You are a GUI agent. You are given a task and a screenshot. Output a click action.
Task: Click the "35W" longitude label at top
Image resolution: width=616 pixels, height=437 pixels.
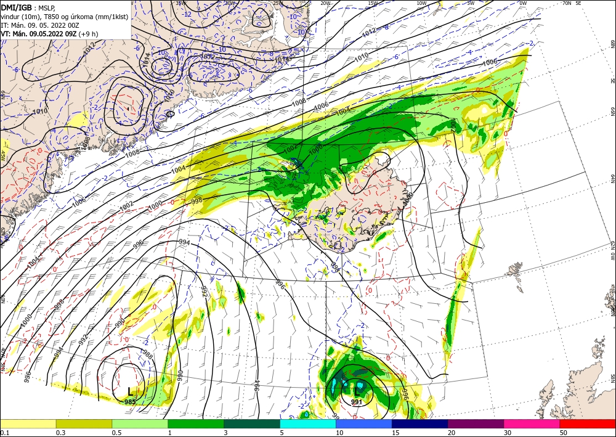tap(180, 3)
